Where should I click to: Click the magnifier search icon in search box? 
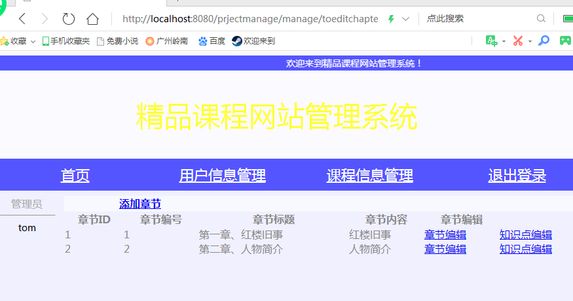point(541,18)
